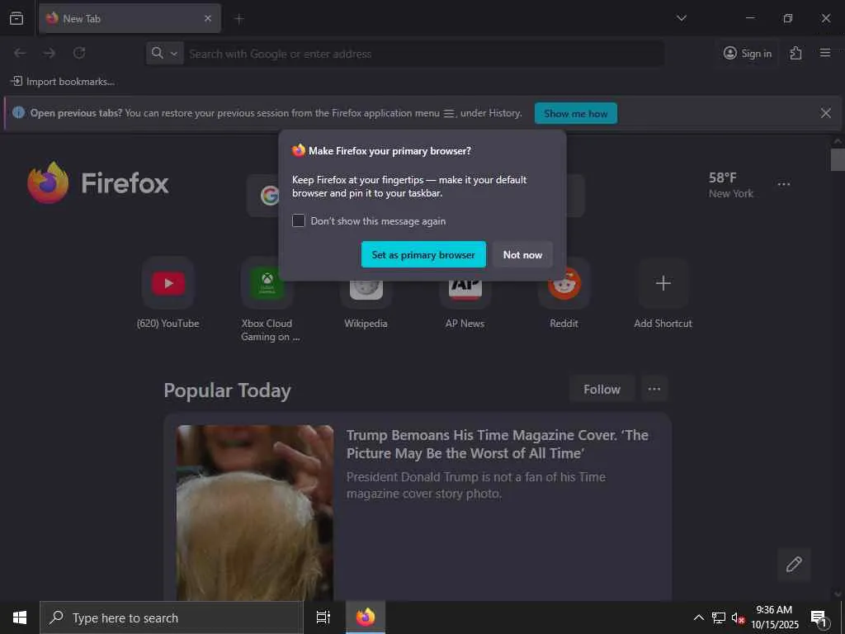Click the pencil customize page icon

pyautogui.click(x=794, y=565)
